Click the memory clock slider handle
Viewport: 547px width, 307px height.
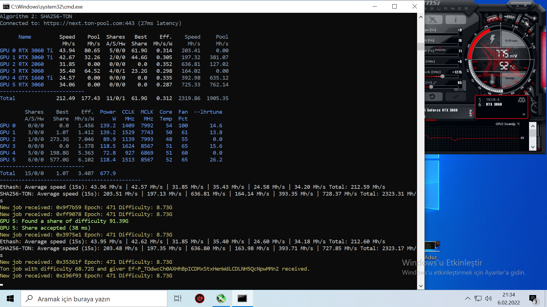pos(442,76)
